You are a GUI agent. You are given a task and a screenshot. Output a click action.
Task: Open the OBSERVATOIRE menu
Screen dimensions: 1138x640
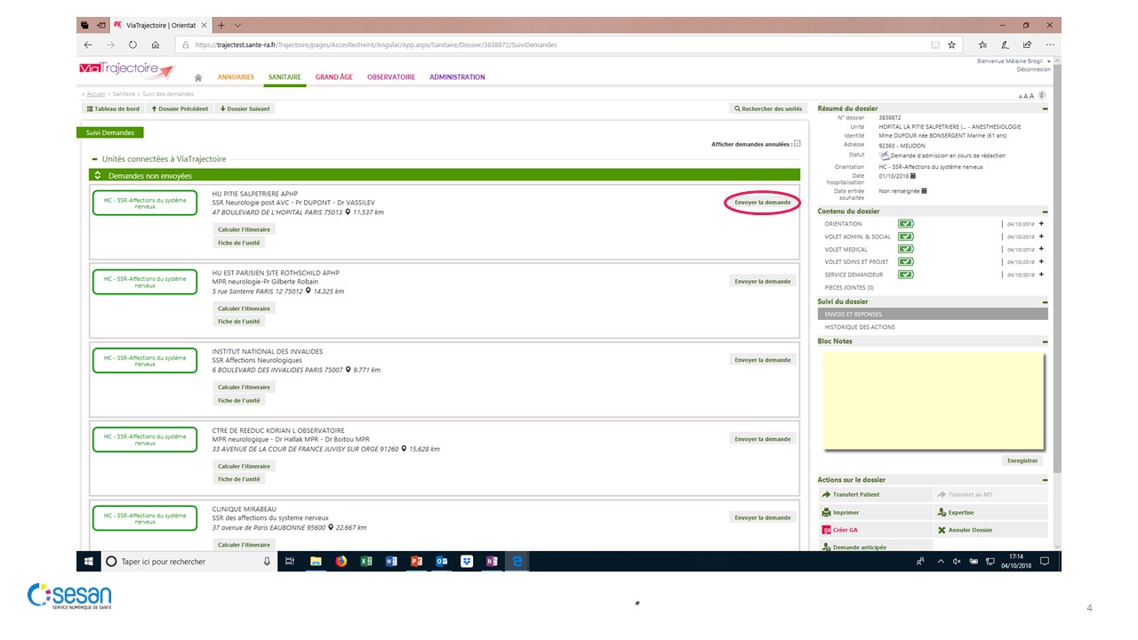(x=390, y=77)
